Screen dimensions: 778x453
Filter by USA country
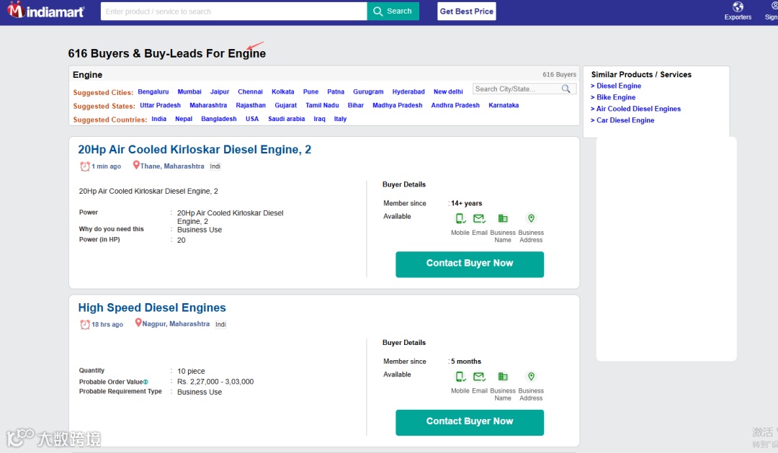252,119
